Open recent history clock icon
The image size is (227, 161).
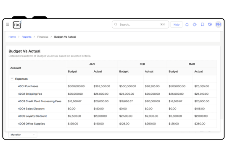pos(210,25)
